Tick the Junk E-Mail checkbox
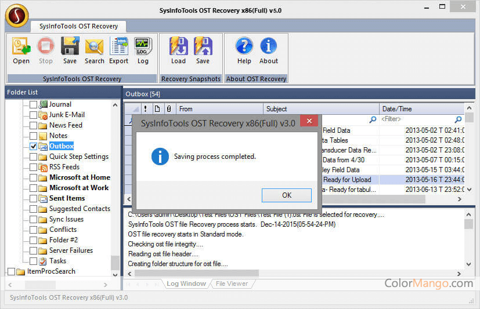This screenshot has width=480, height=309. [x=34, y=115]
